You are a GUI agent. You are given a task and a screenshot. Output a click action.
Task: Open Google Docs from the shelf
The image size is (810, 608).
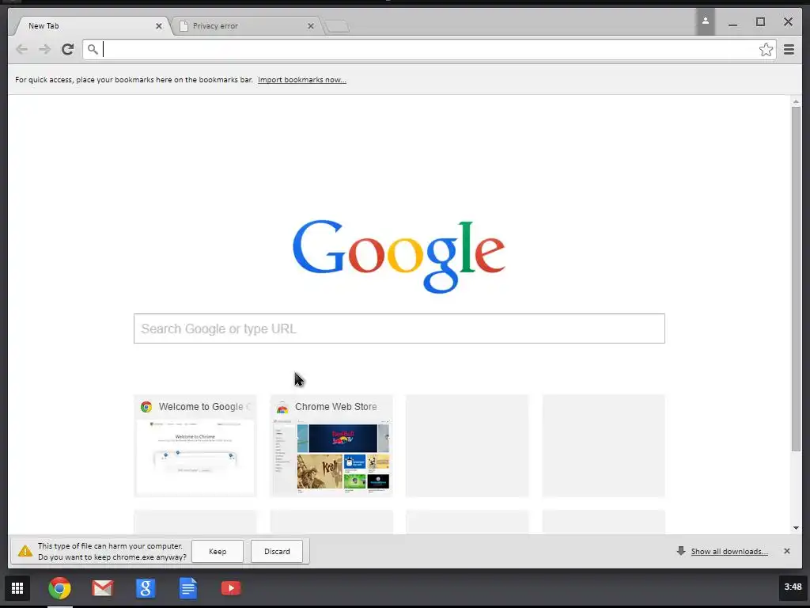click(188, 588)
